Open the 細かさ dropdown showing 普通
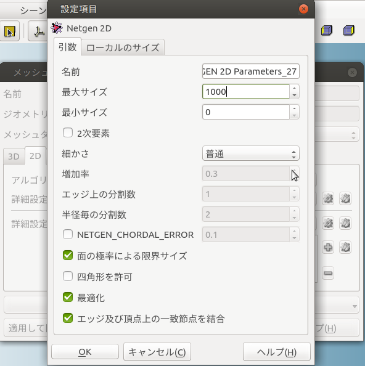This screenshot has width=365, height=366. [251, 153]
